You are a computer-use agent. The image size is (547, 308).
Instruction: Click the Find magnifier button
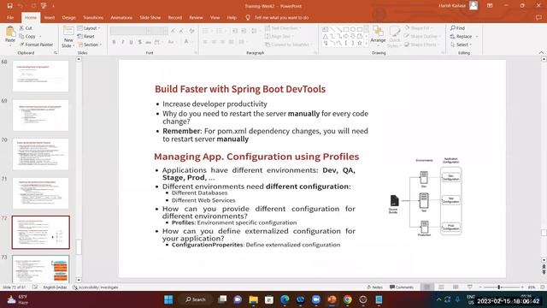(x=458, y=28)
